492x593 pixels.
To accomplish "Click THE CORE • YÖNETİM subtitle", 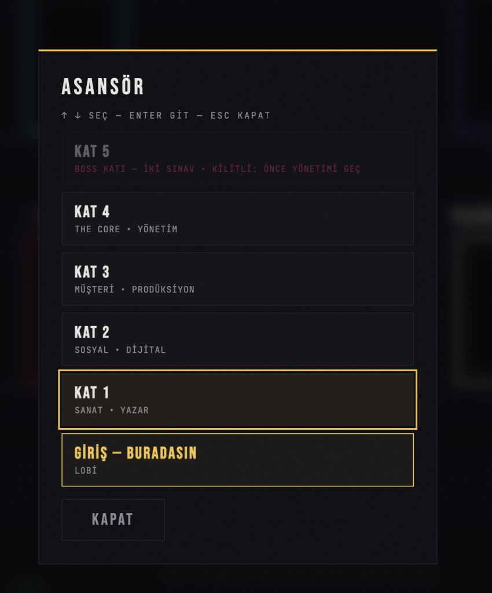I will (126, 229).
